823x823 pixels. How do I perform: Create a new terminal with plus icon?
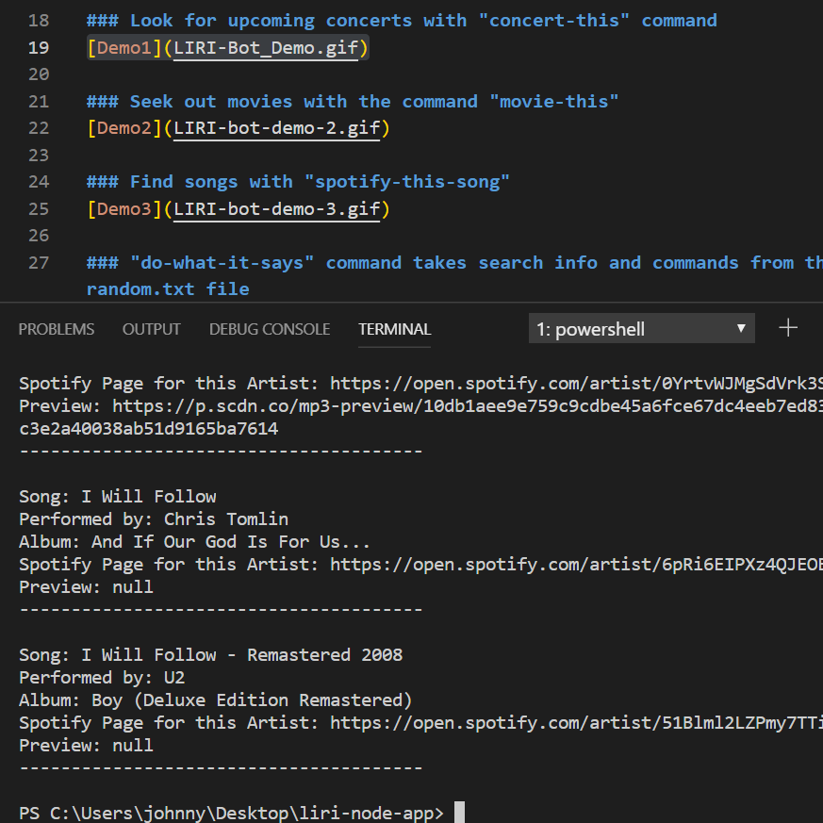coord(788,328)
